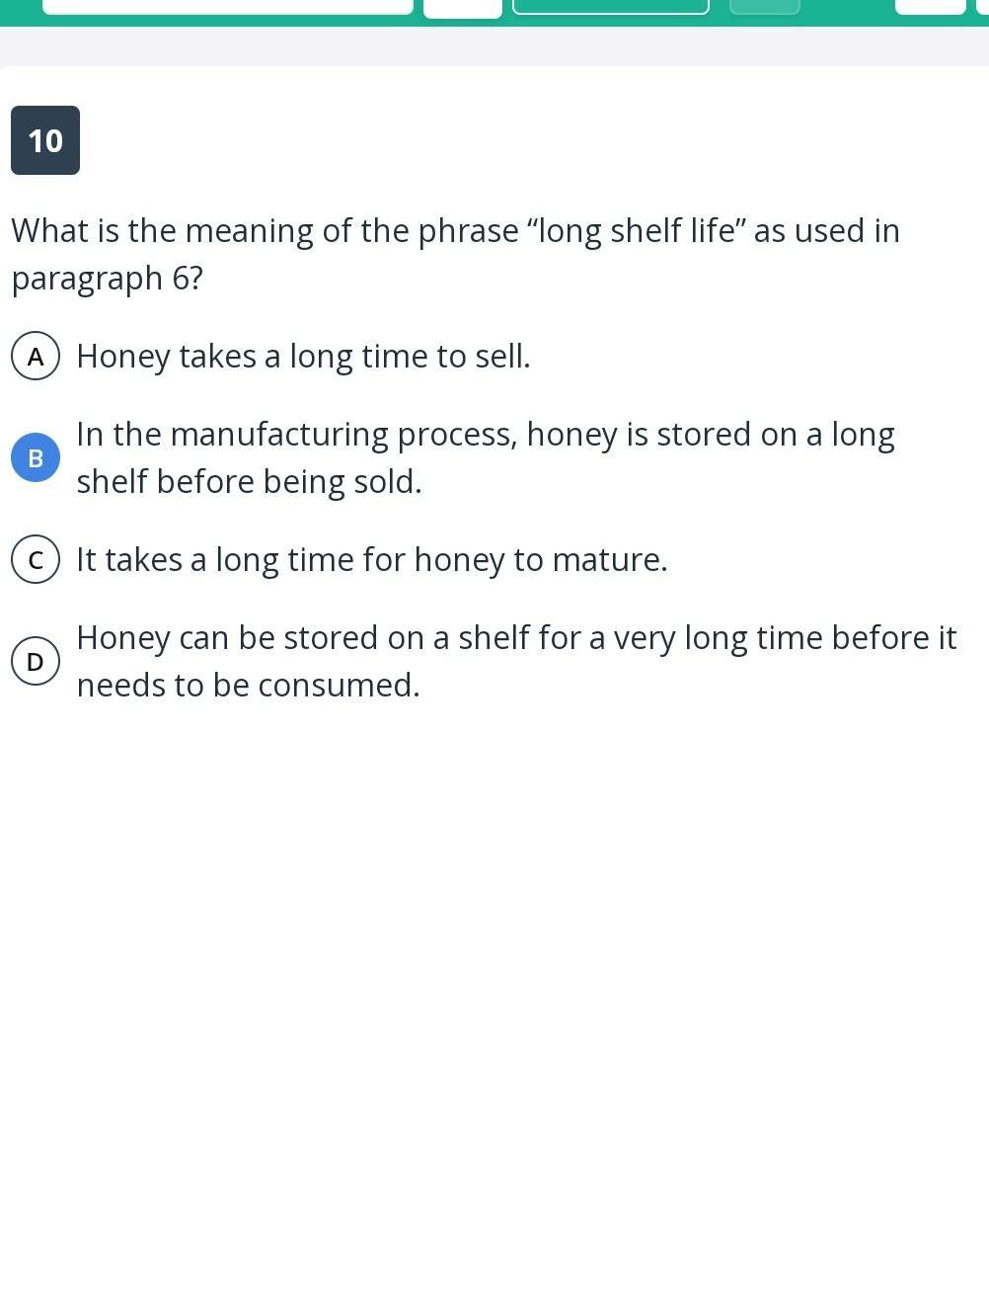The height and width of the screenshot is (1308, 989).
Task: Click the small white button beside the header field
Action: tap(462, 8)
